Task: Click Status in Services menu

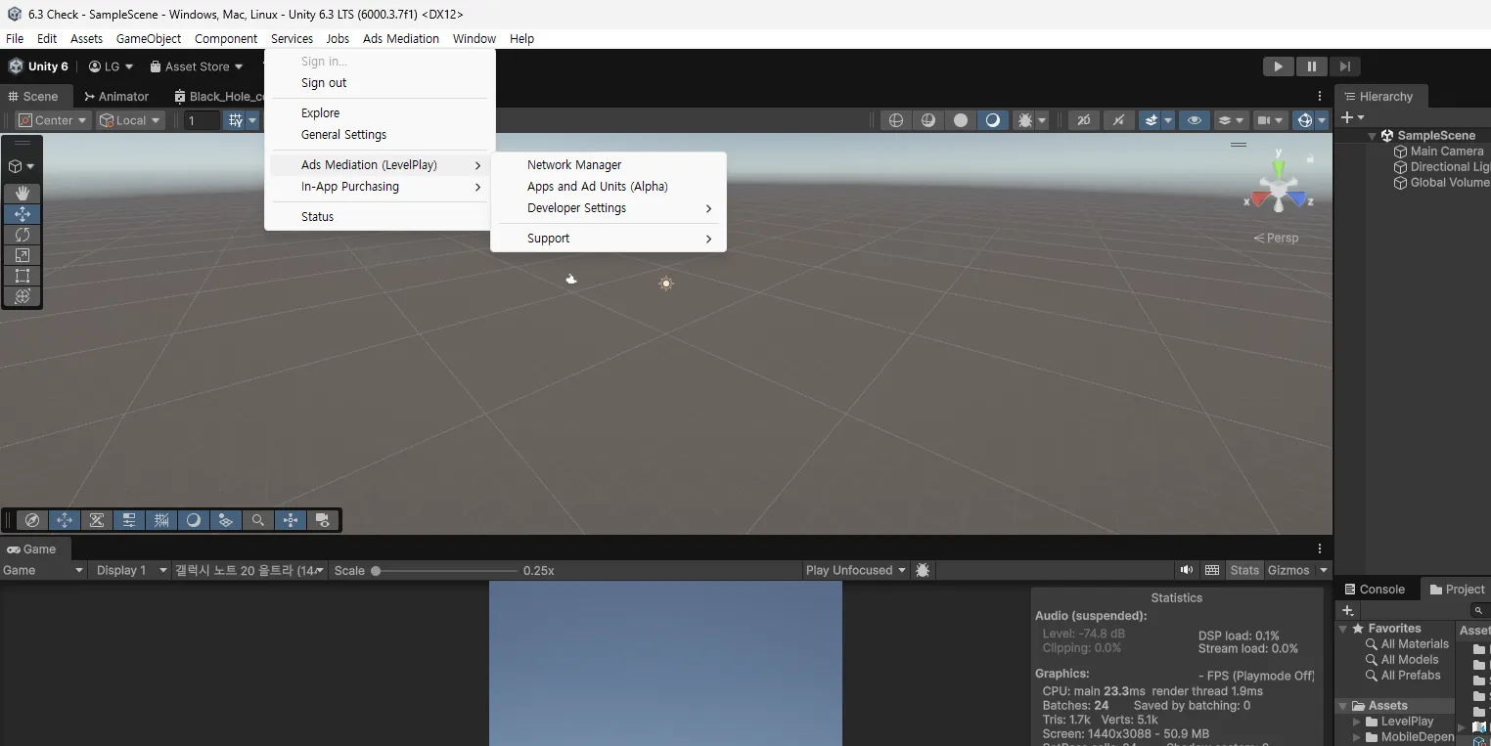Action: click(x=317, y=216)
